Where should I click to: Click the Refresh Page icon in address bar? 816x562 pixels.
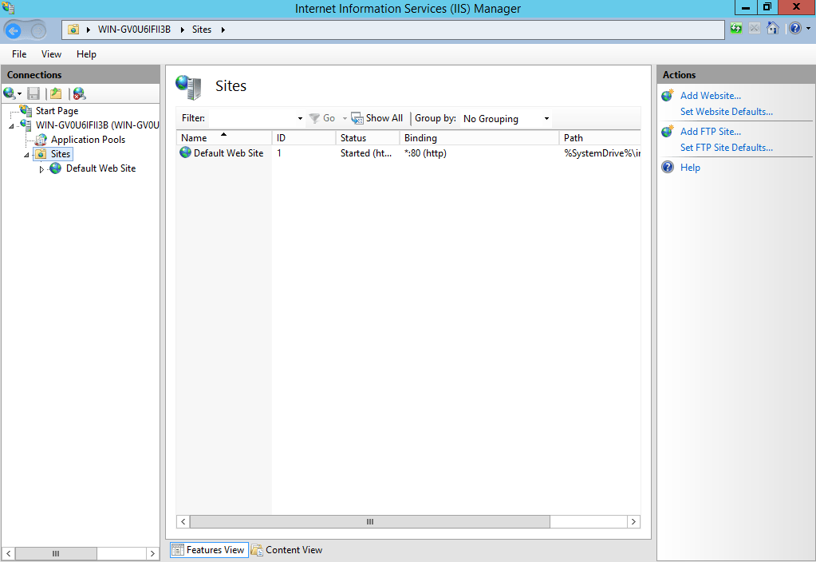[736, 28]
